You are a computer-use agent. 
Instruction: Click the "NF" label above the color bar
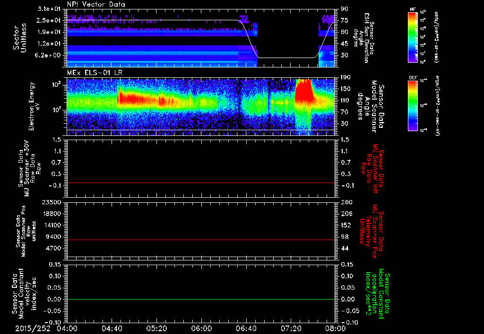[x=413, y=9]
